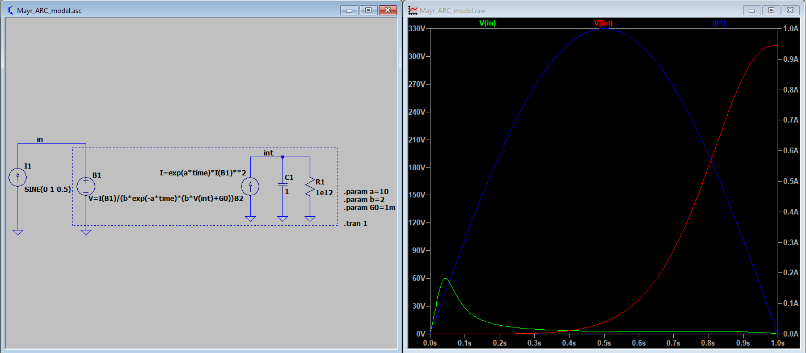Click 1.0s on time axis
806x353 pixels.
pyautogui.click(x=777, y=343)
